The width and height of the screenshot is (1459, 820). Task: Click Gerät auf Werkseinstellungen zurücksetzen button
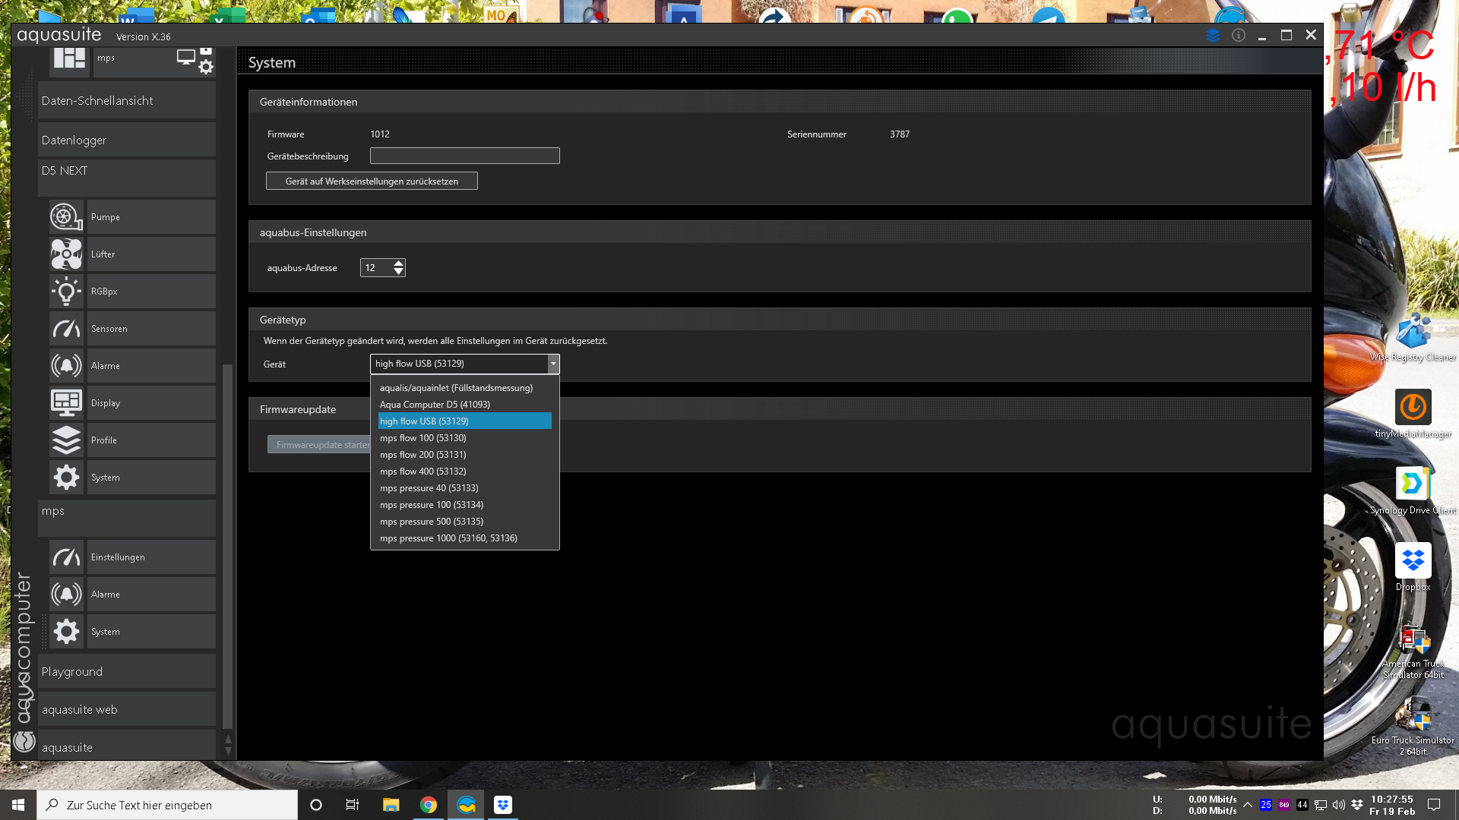pyautogui.click(x=372, y=181)
